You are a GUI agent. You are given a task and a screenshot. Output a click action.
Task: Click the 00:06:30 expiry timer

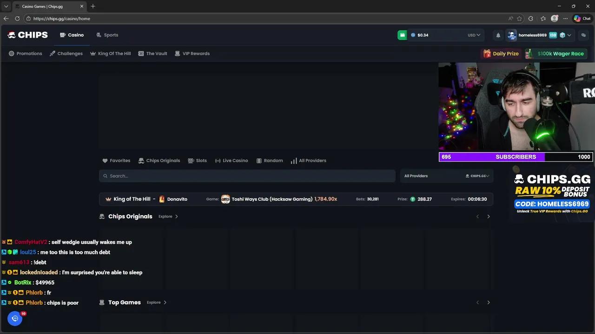click(477, 199)
